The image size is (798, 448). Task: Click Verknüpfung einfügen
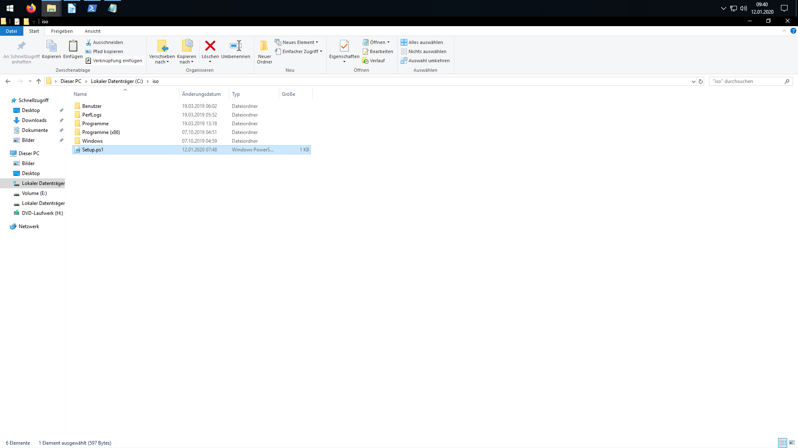click(114, 61)
